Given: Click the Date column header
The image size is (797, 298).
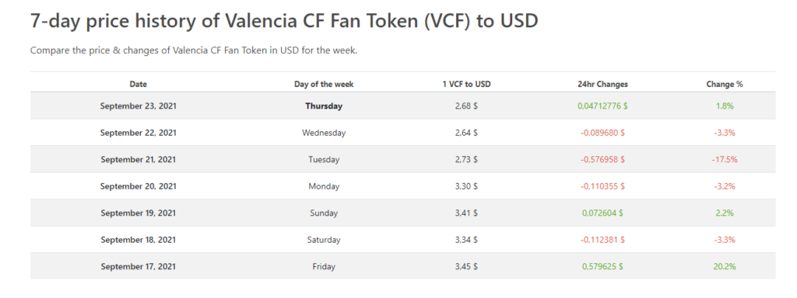Looking at the screenshot, I should 139,84.
